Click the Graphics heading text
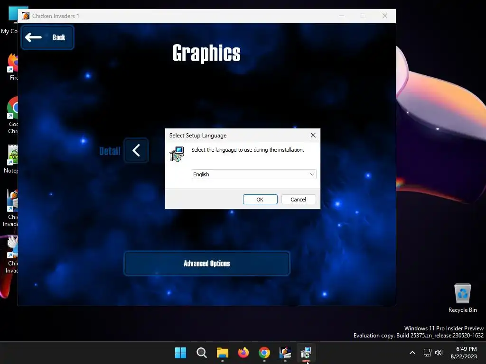The height and width of the screenshot is (364, 486). [x=206, y=53]
